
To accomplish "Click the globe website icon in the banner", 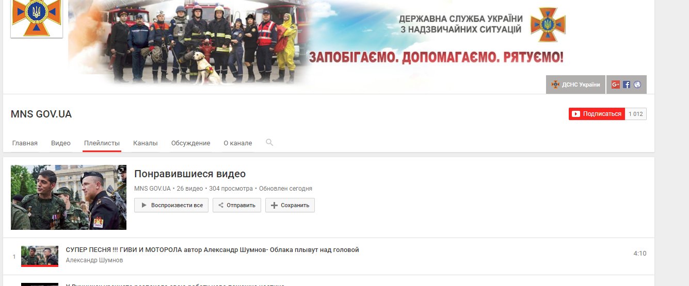I will 637,85.
